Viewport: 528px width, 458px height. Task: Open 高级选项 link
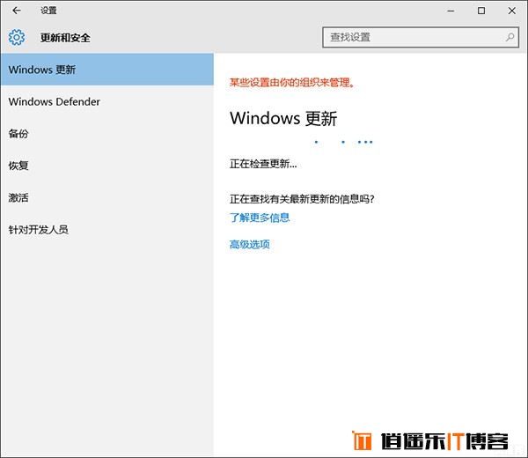click(250, 244)
